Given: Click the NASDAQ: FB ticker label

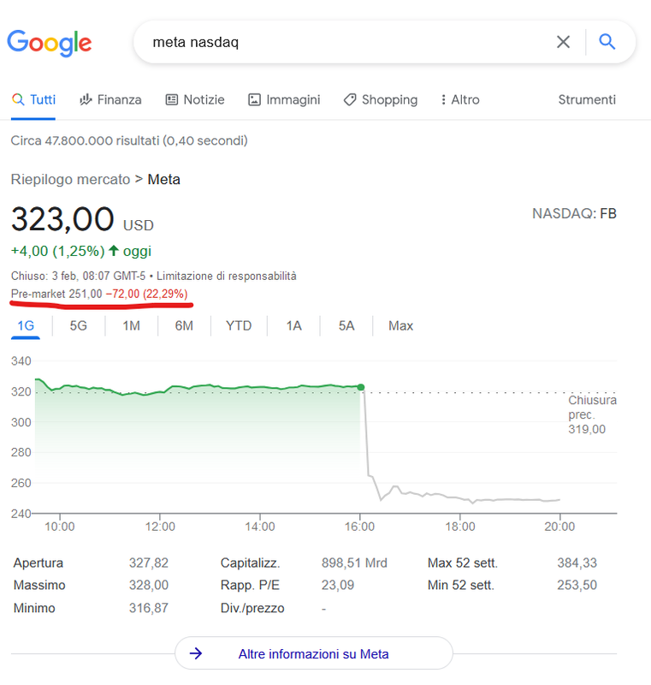Looking at the screenshot, I should 574,213.
